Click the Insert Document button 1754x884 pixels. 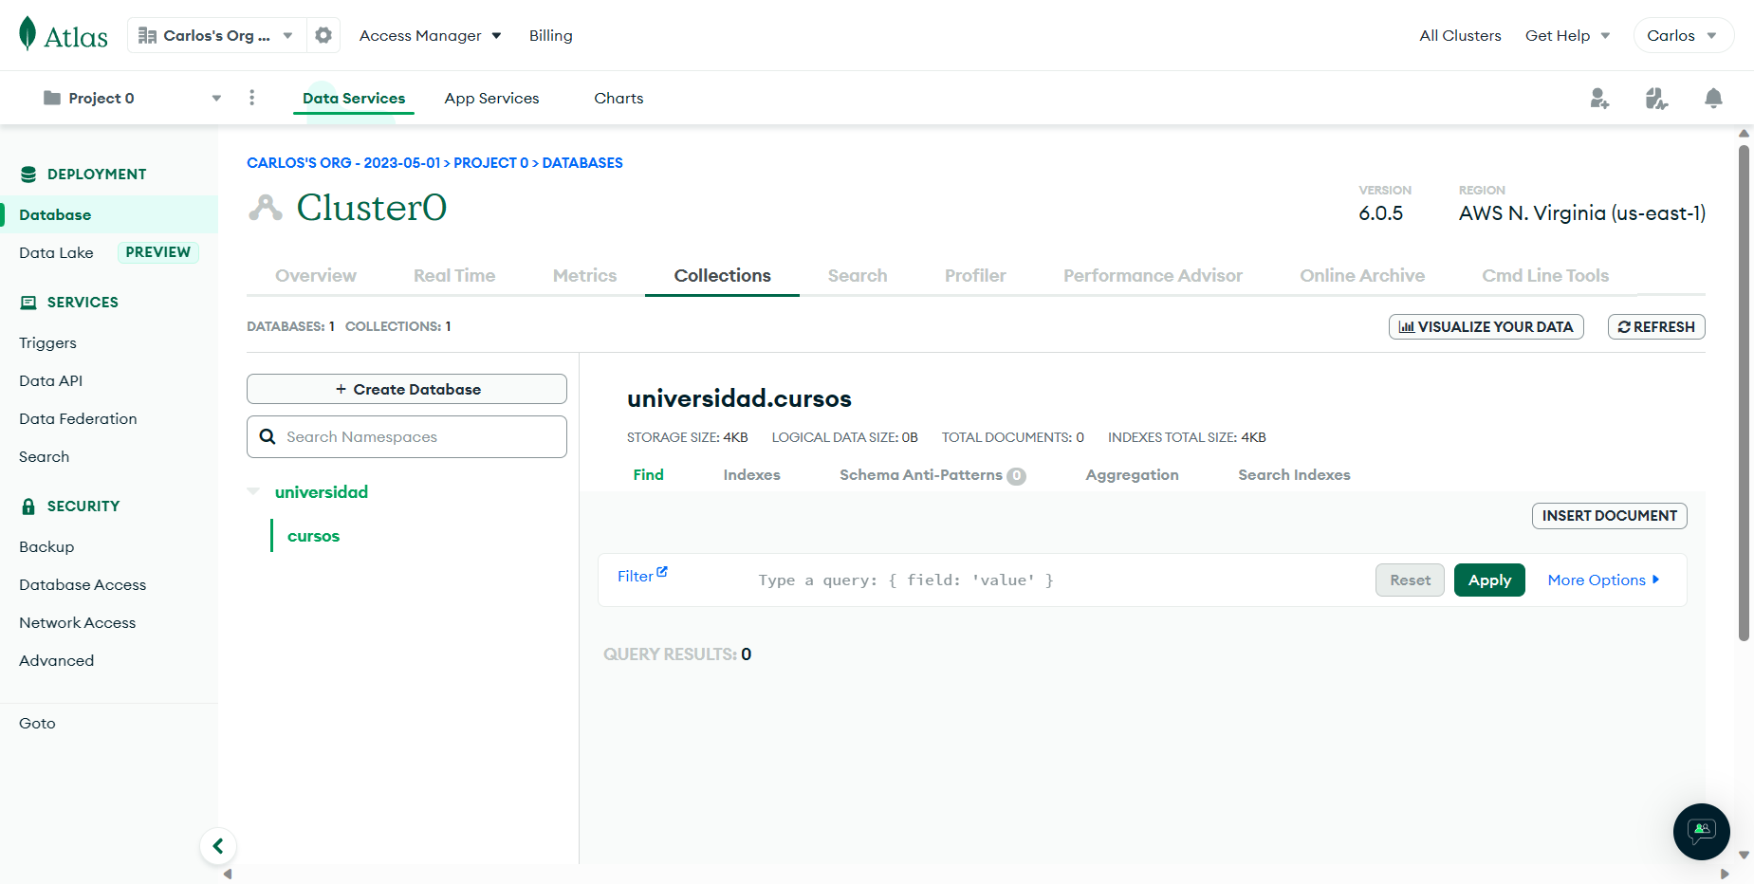pos(1609,515)
